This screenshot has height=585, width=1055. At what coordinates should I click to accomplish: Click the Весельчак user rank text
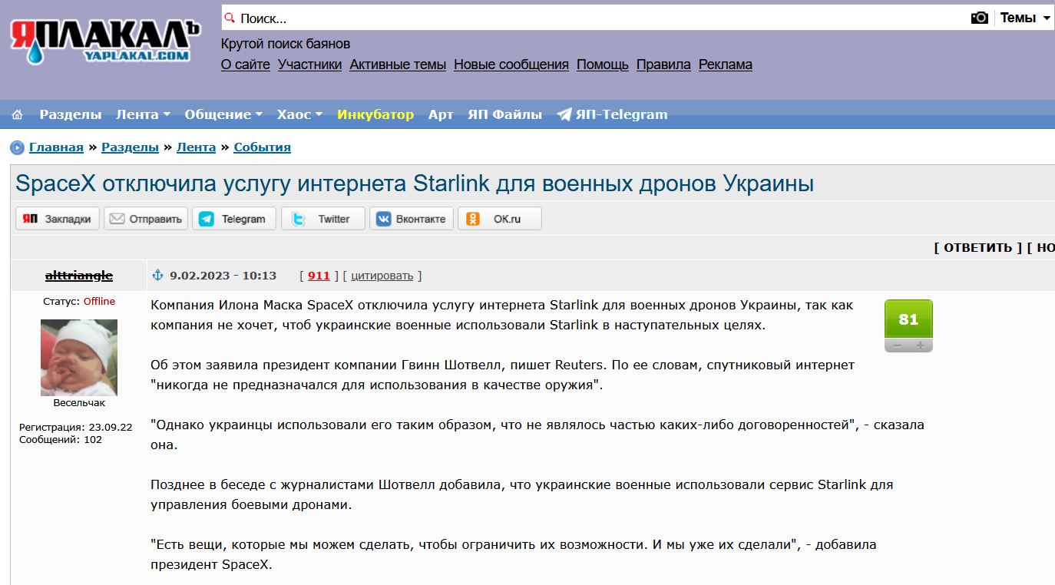pyautogui.click(x=79, y=402)
